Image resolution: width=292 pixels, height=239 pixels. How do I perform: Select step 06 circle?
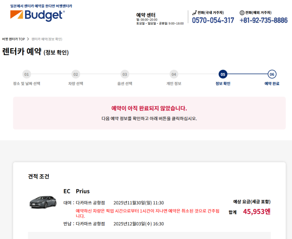coord(272,74)
